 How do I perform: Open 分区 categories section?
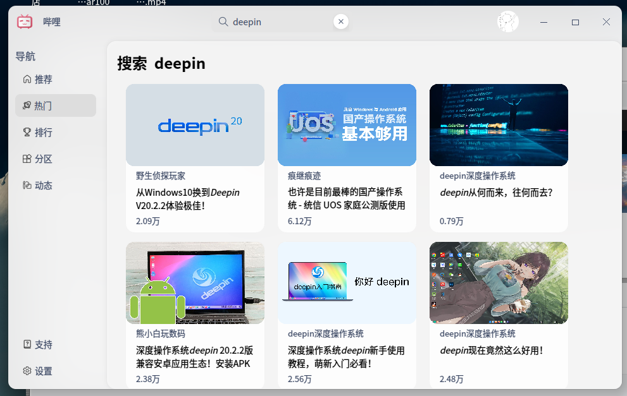[56, 159]
